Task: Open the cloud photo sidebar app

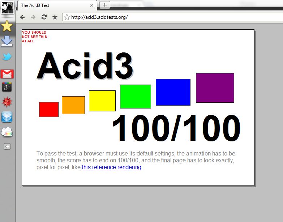Action: point(7,132)
